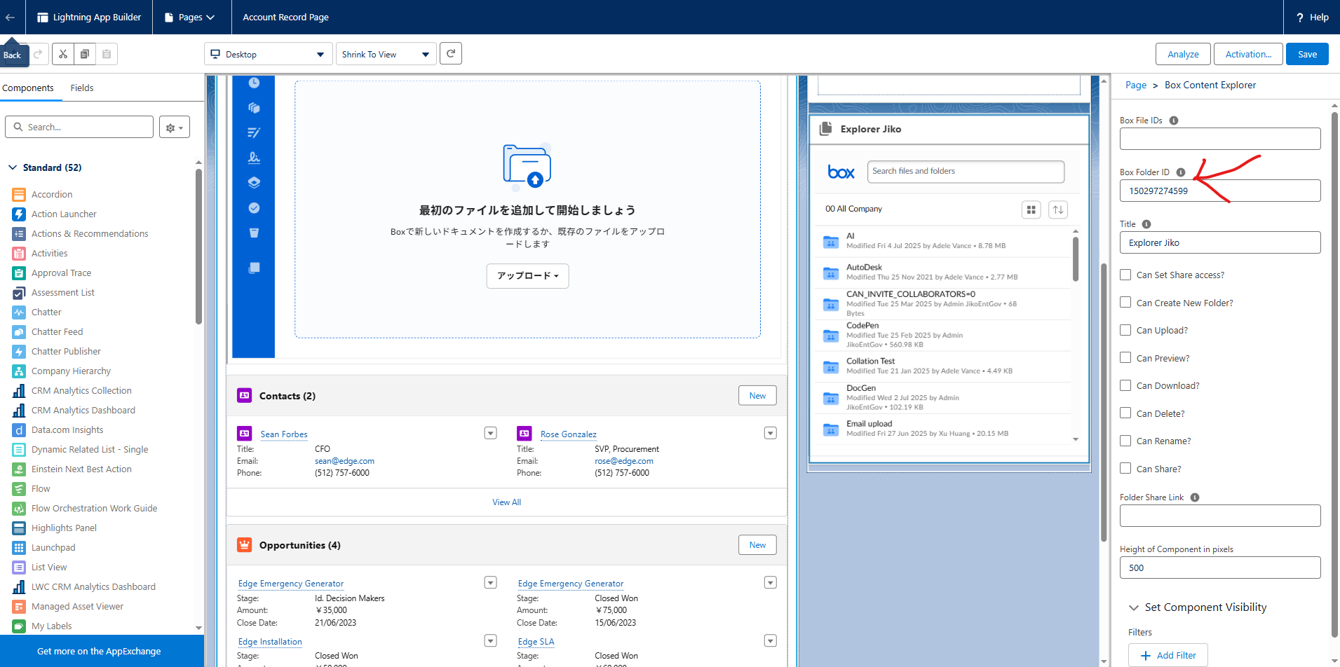Open the AutoDesk folder in Box explorer
The image size is (1340, 667).
pos(864,267)
